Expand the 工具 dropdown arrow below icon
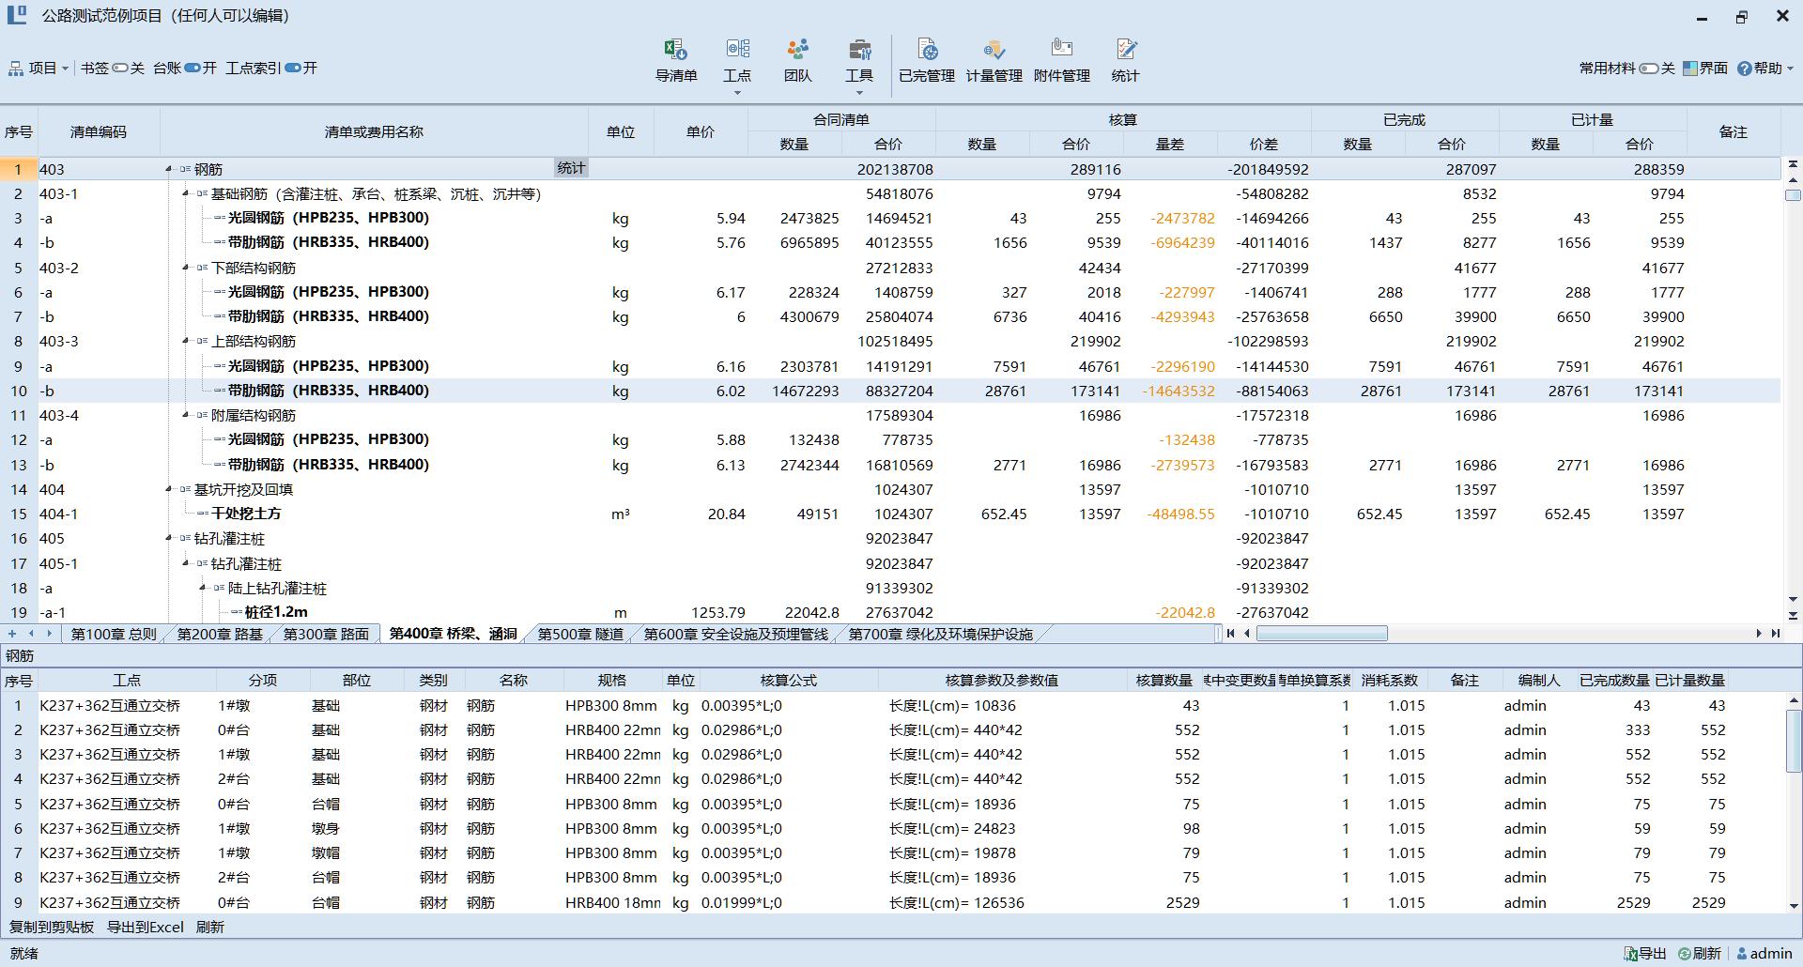 [x=859, y=93]
